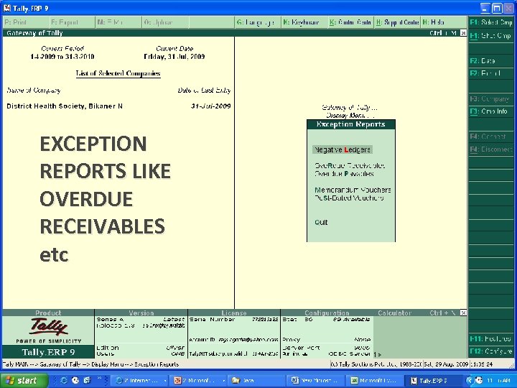Close the Calculator panel
517x388 pixels.
[463, 313]
